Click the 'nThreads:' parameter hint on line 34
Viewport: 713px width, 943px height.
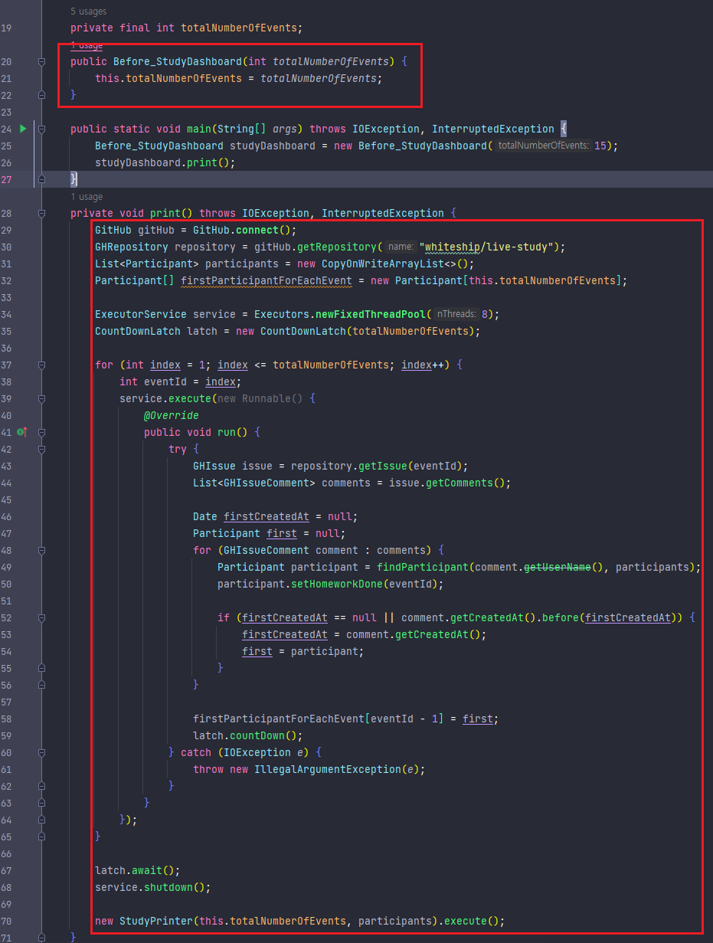point(457,314)
